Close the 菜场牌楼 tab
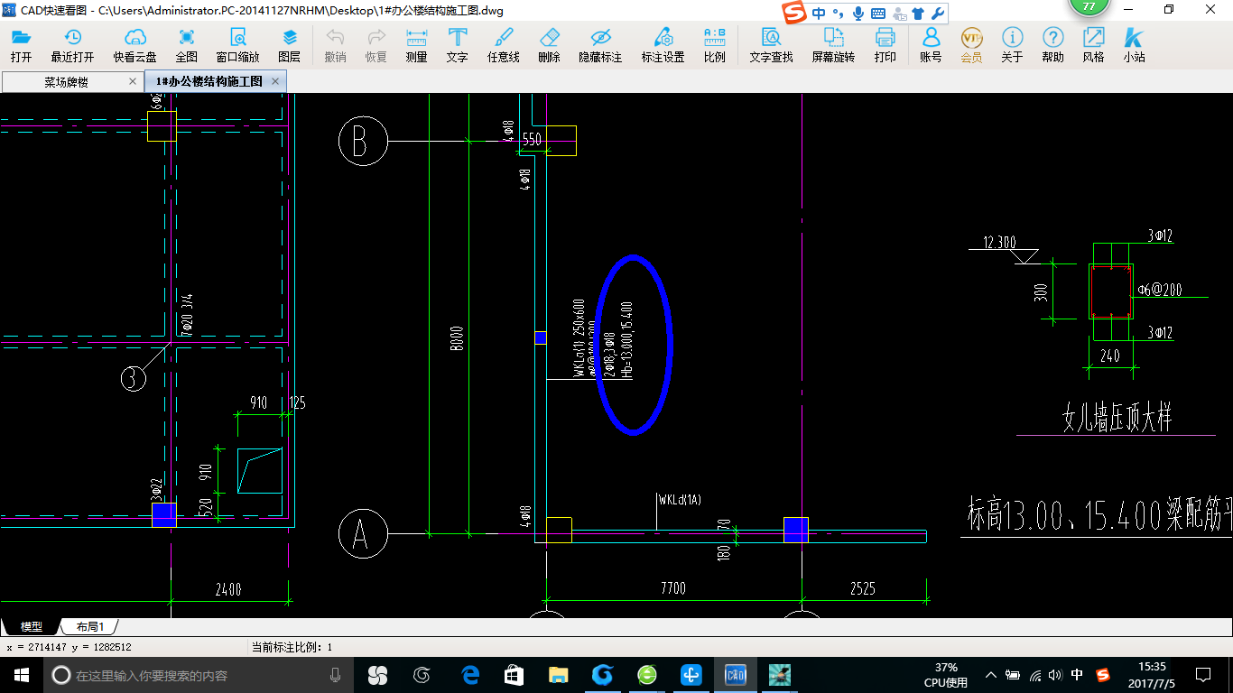The height and width of the screenshot is (693, 1233). [x=133, y=81]
